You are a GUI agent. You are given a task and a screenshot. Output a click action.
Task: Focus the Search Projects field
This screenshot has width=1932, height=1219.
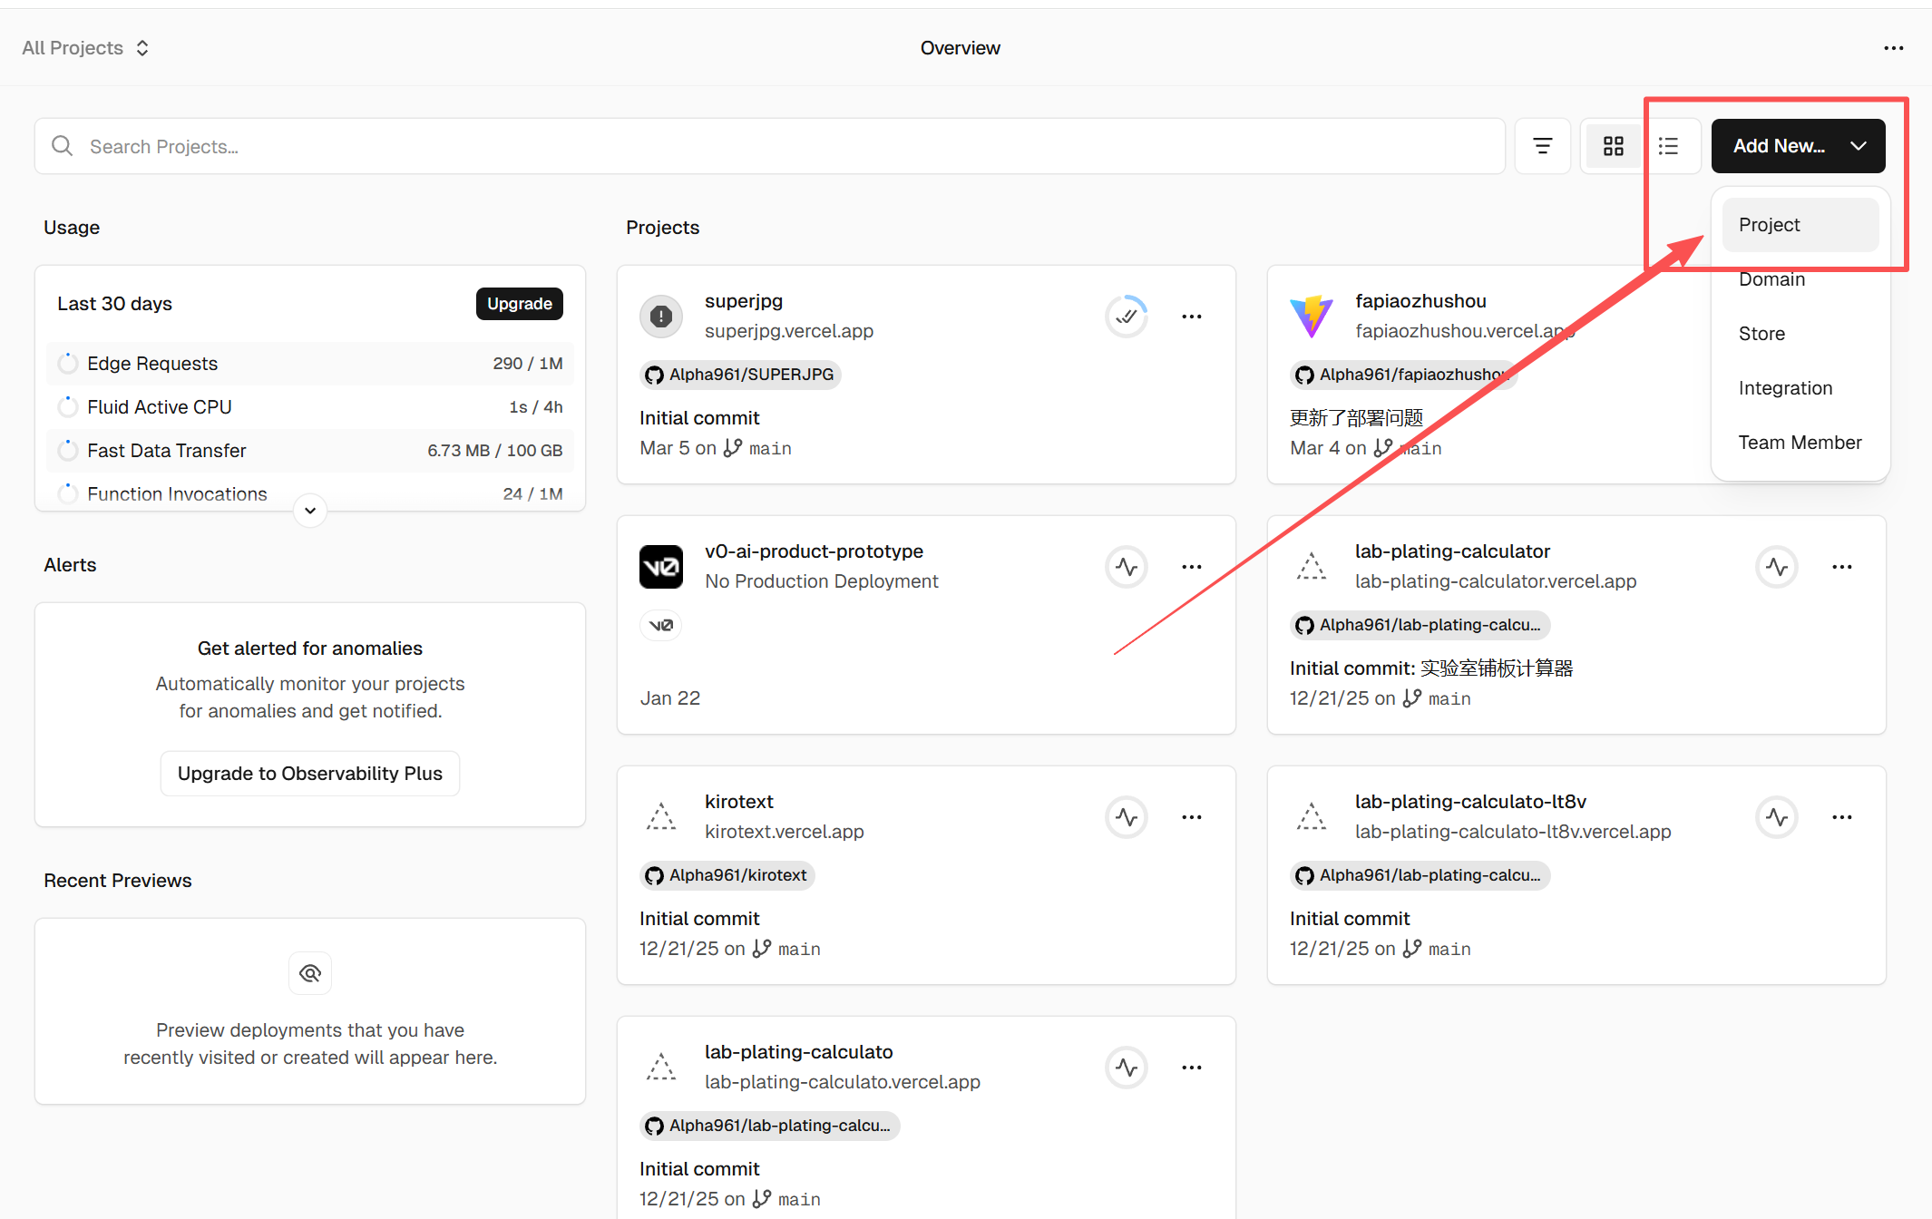pyautogui.click(x=769, y=146)
